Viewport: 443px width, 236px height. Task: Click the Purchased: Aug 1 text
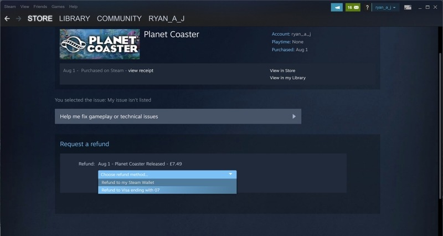(290, 50)
